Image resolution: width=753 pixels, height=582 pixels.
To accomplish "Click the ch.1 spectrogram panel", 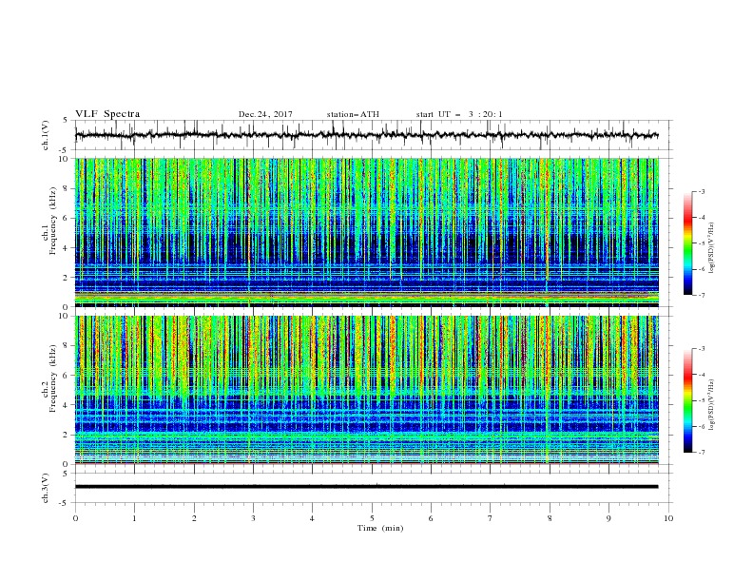I will pyautogui.click(x=367, y=232).
